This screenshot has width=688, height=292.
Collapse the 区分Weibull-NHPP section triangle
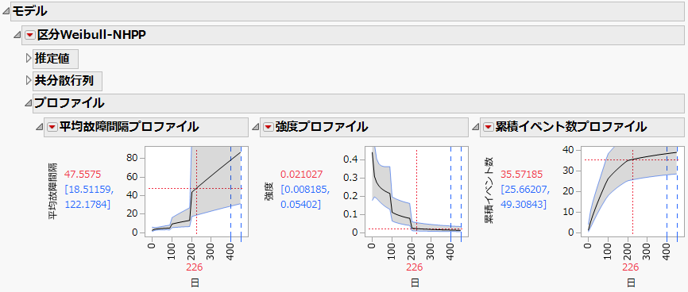tap(17, 35)
